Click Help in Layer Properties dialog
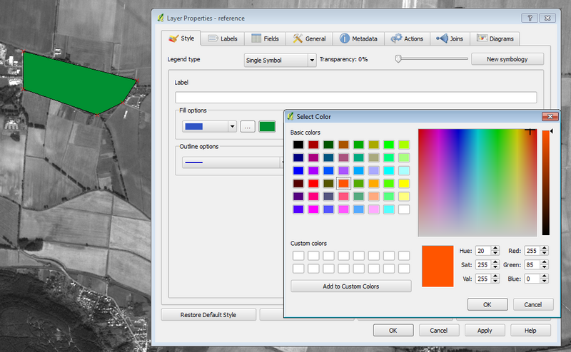Viewport: 571px width, 352px height. pyautogui.click(x=530, y=331)
